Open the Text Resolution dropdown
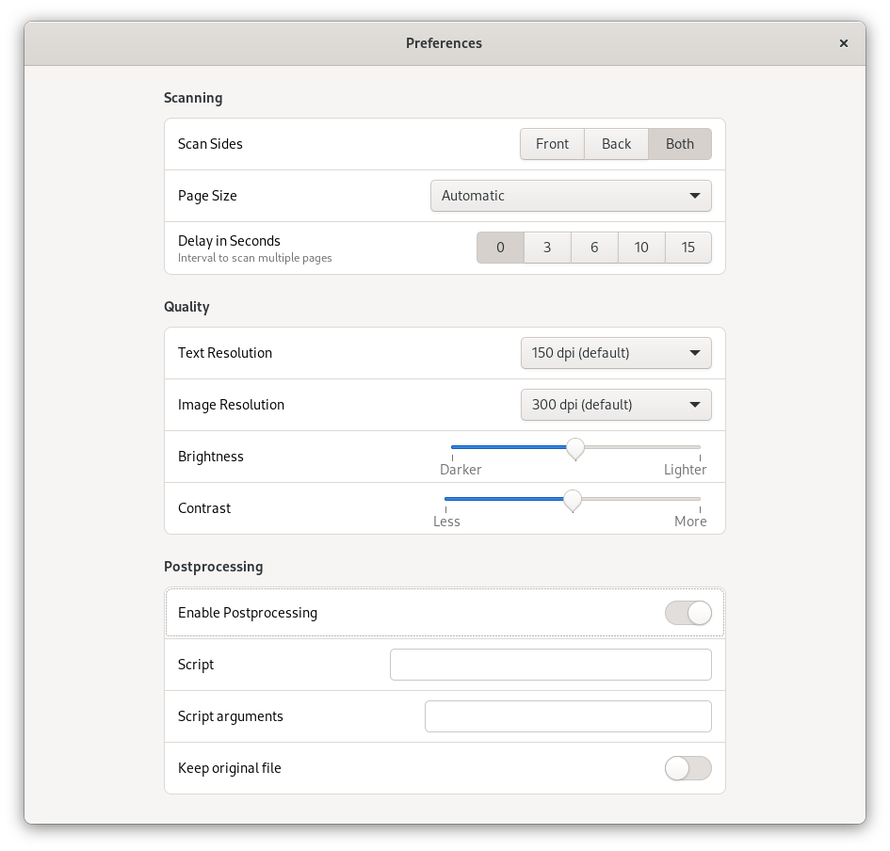This screenshot has width=890, height=851. [616, 353]
